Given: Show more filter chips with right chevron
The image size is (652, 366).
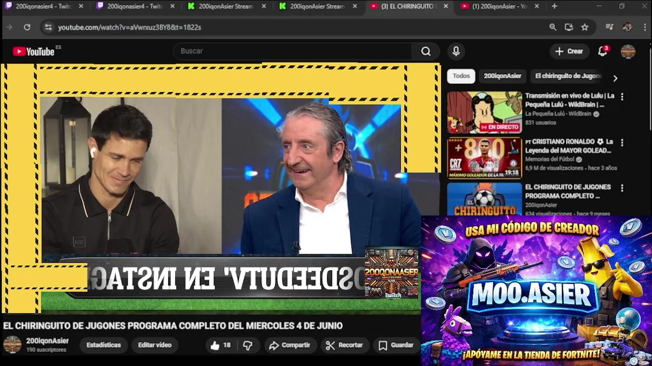Looking at the screenshot, I should tap(615, 78).
